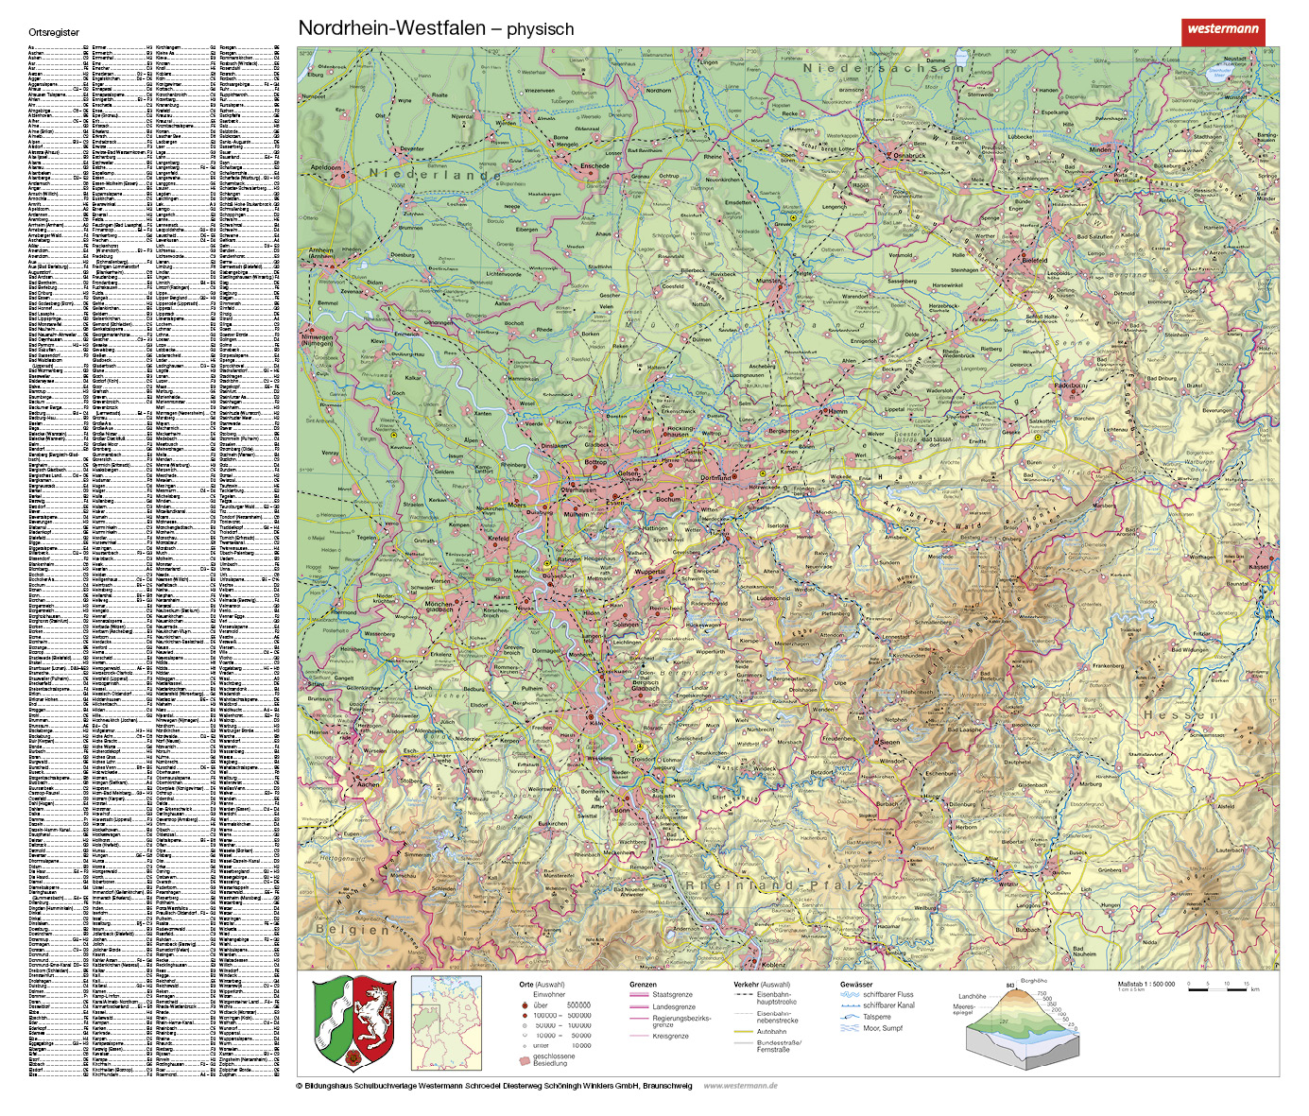1309x1116 pixels.
Task: Click the city label 'Aachen'
Action: (x=368, y=784)
